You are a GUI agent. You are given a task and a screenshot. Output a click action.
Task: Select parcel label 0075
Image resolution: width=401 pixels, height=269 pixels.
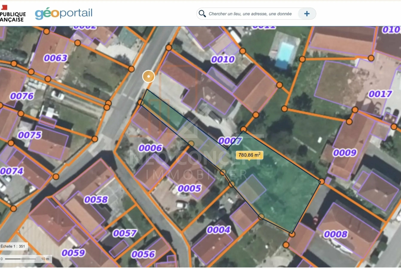coord(30,135)
